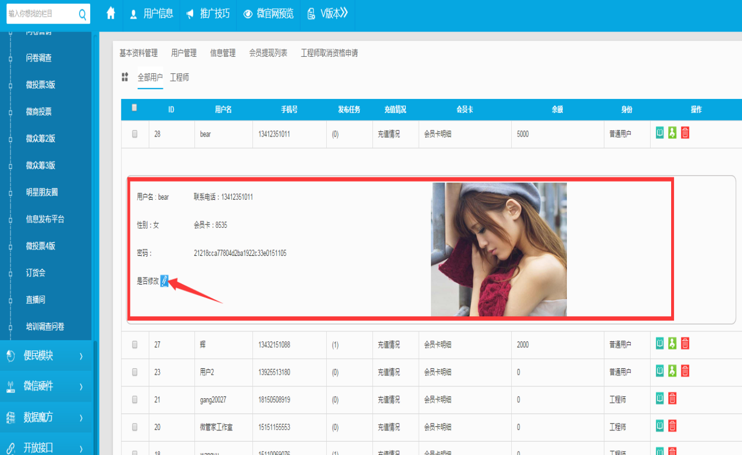Click the blue edit pencil beside 是否修改
This screenshot has width=742, height=455.
click(x=165, y=281)
